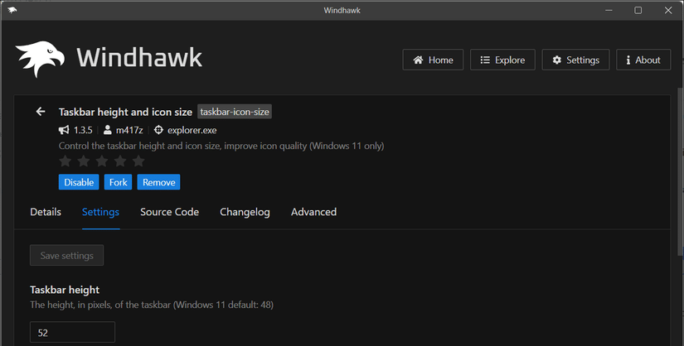Click the taskbar-icon-size mod ID tag
The height and width of the screenshot is (346, 684).
[x=235, y=112]
